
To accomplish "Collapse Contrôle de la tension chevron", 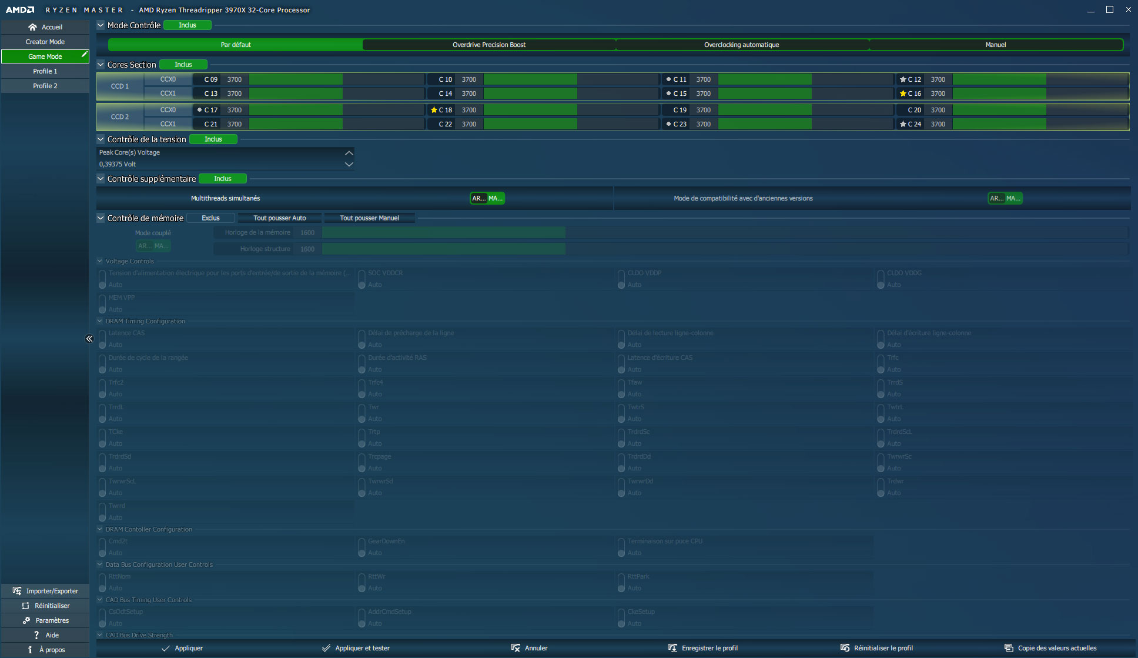I will [101, 139].
